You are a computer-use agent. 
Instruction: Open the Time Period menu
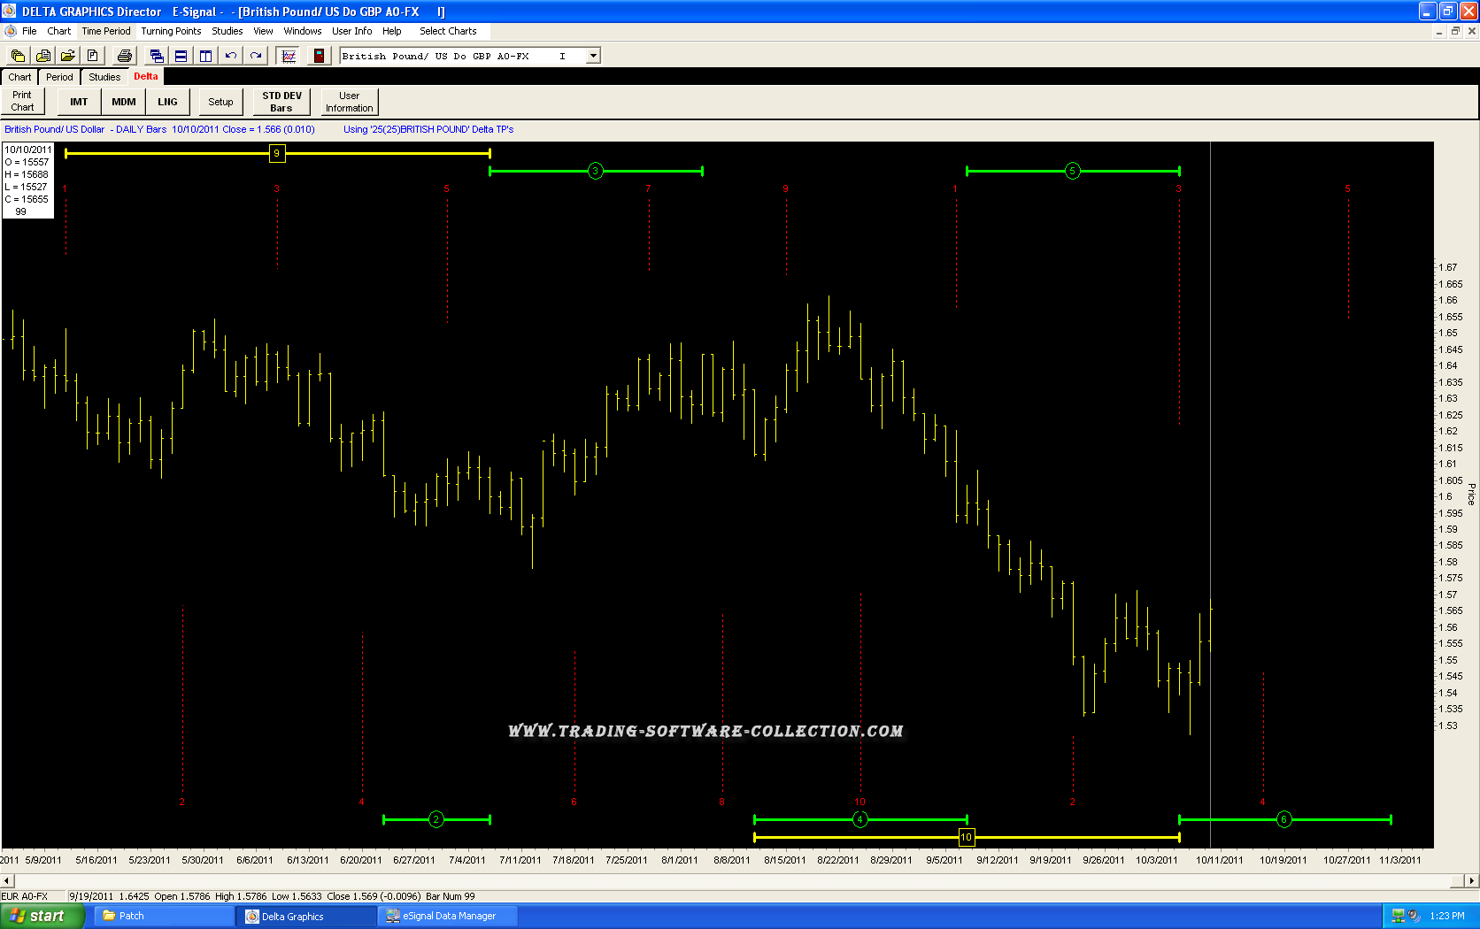[105, 31]
